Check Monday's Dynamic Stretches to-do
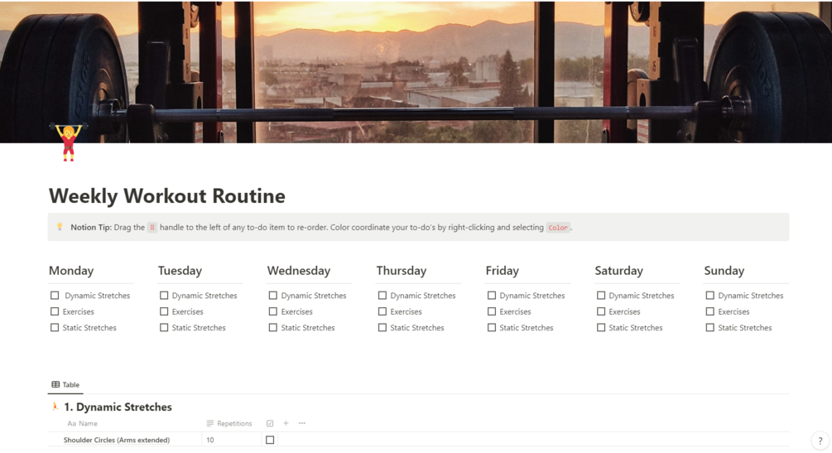This screenshot has width=832, height=453. pyautogui.click(x=55, y=296)
